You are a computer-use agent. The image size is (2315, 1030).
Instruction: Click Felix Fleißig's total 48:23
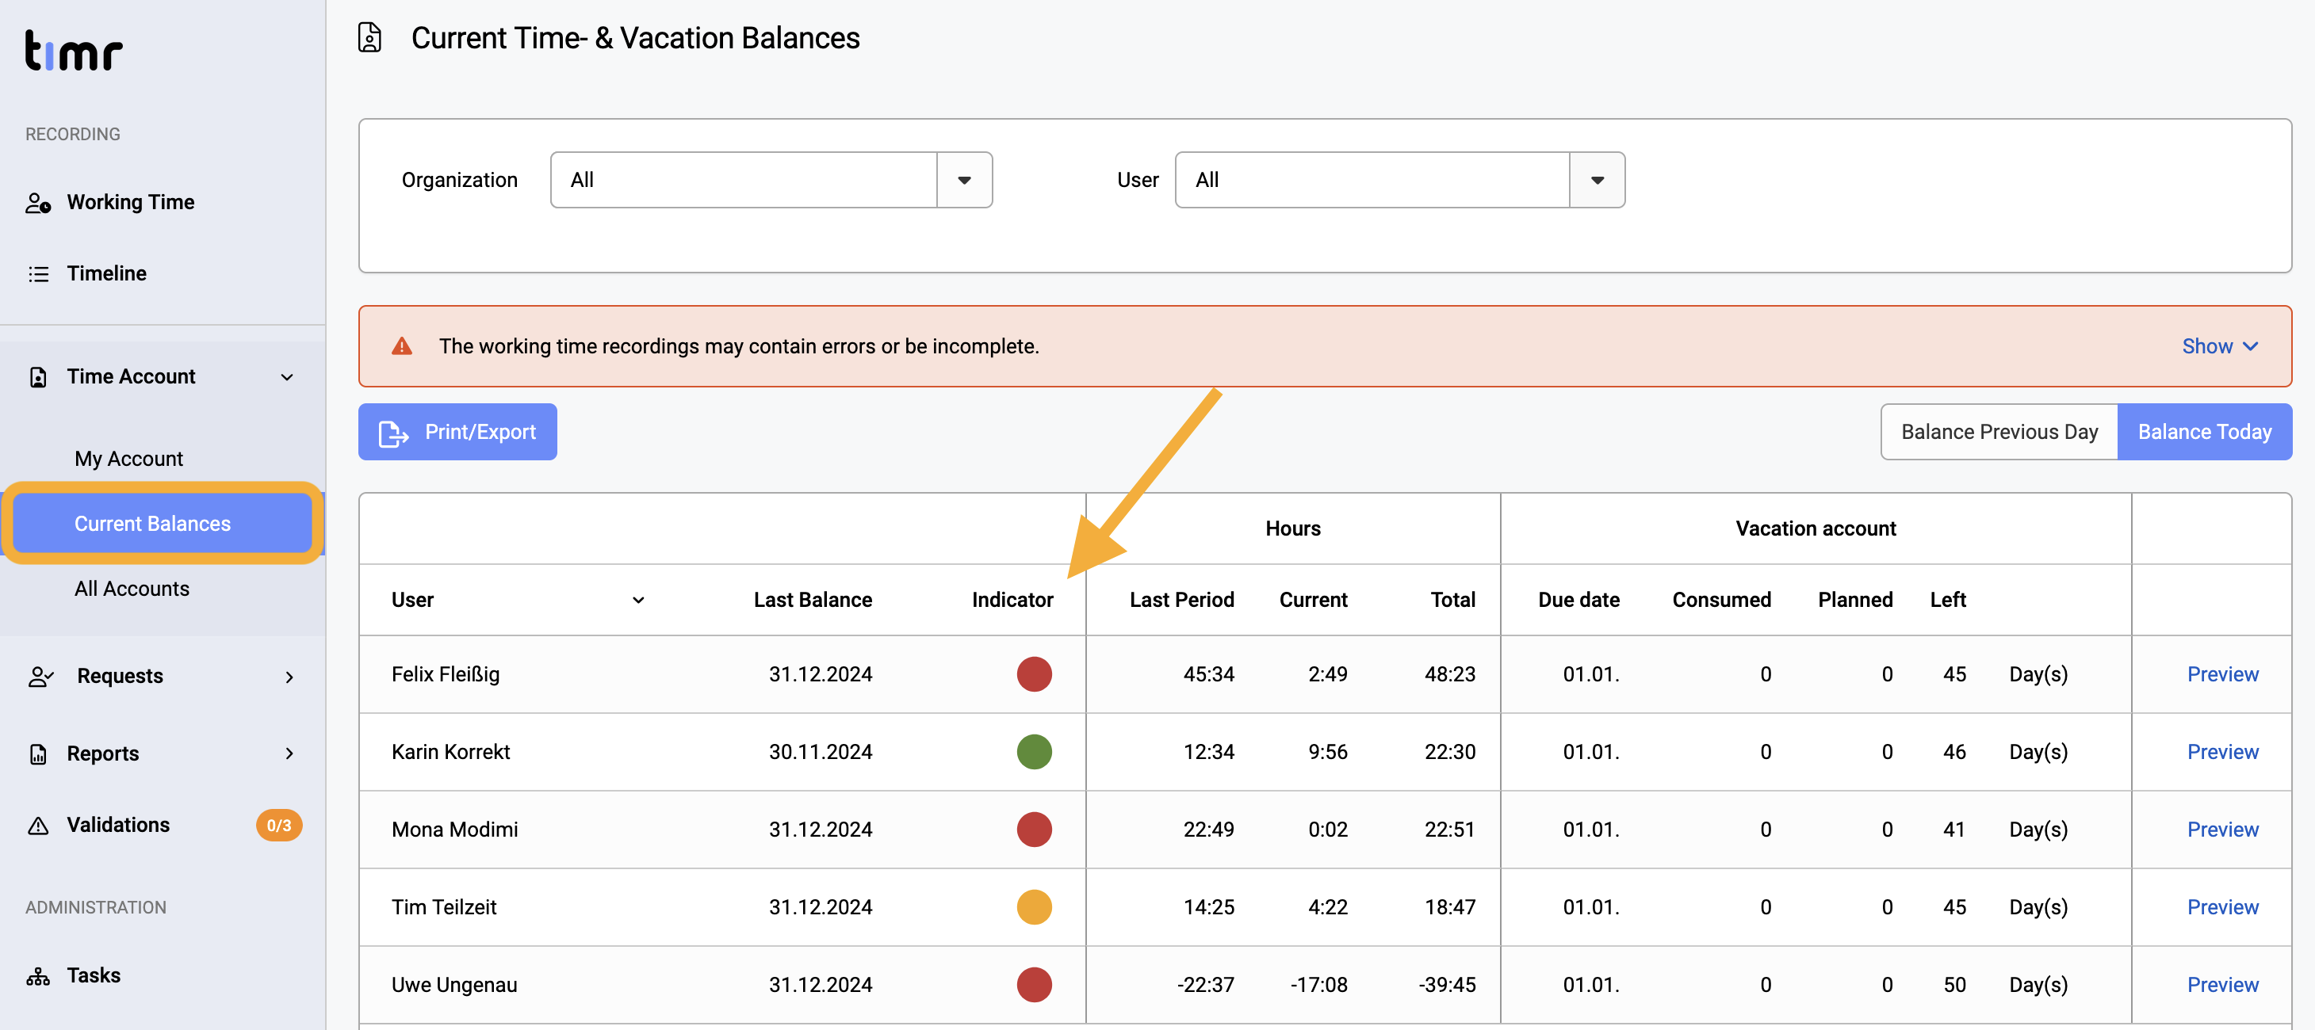pos(1449,674)
